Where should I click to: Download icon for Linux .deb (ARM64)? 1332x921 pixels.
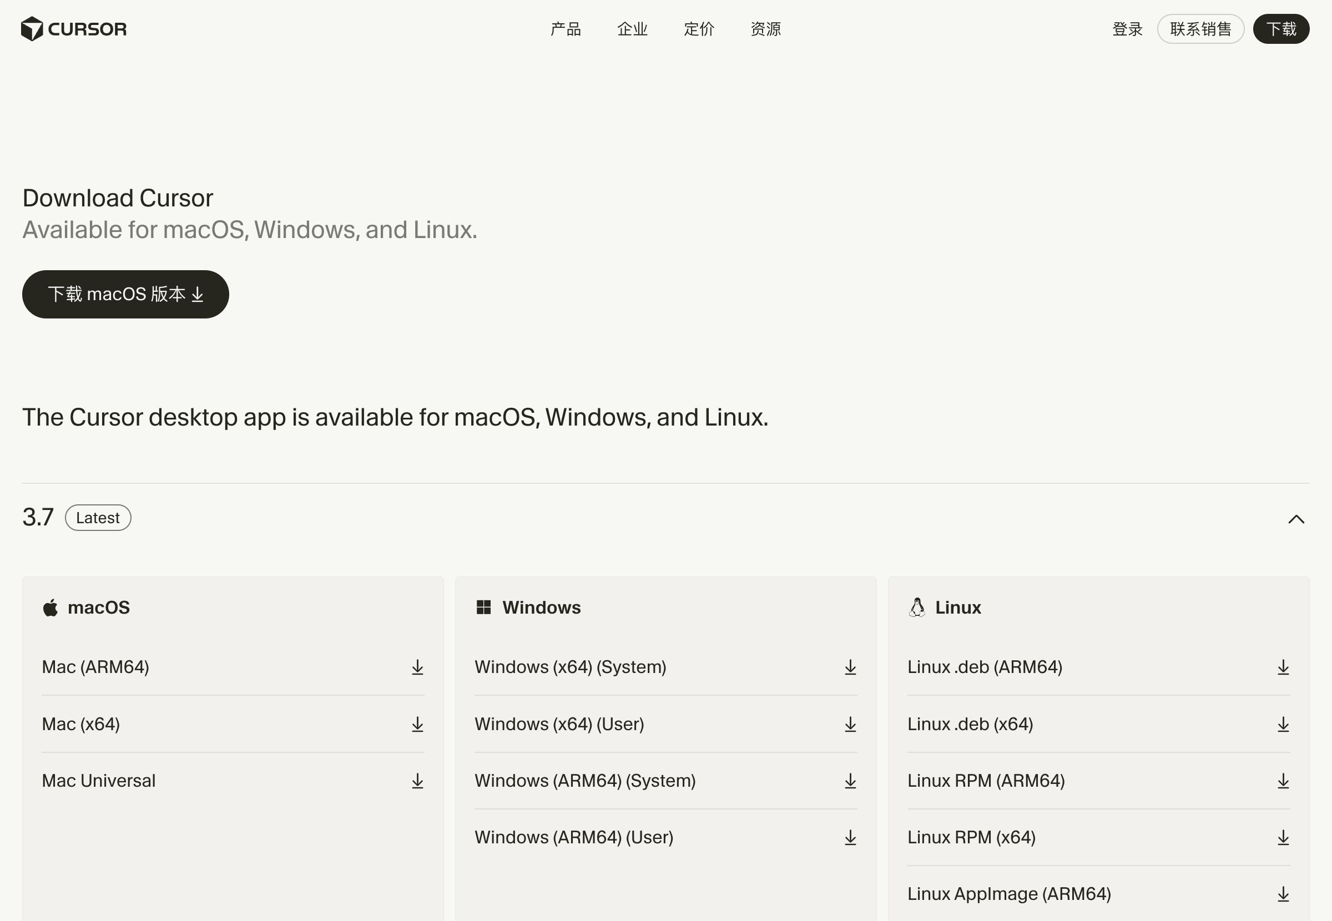coord(1283,667)
